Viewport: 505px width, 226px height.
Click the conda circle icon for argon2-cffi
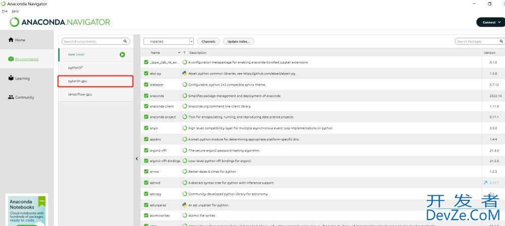tap(185, 150)
